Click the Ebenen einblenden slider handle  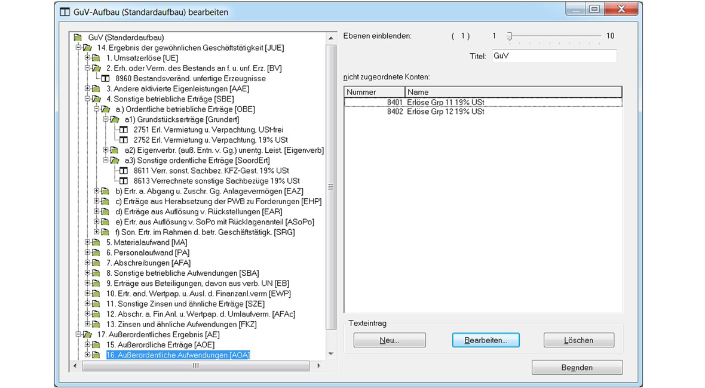509,36
